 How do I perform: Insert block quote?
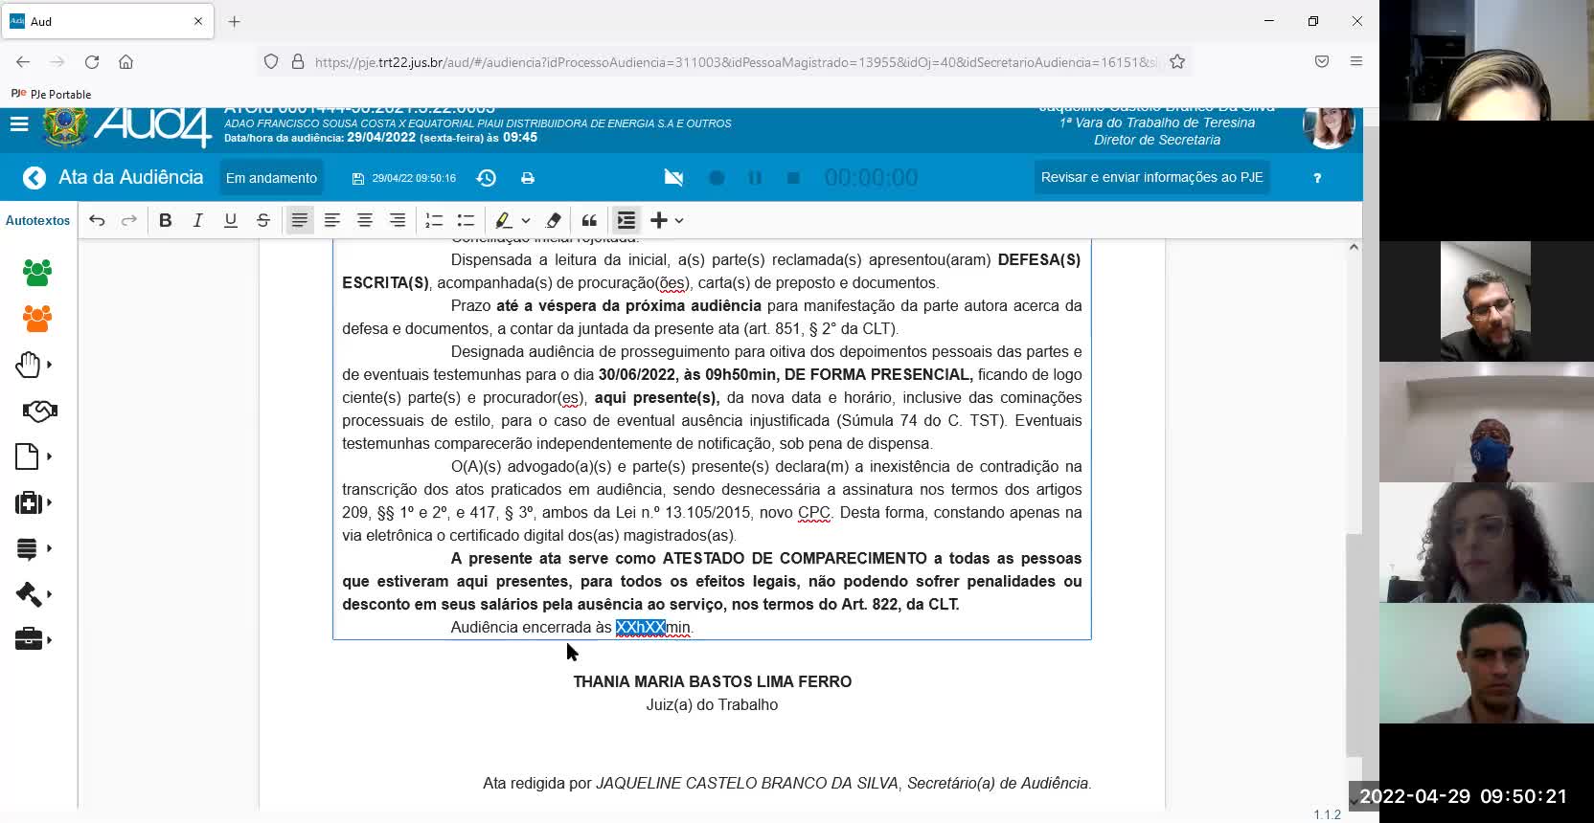(x=589, y=220)
